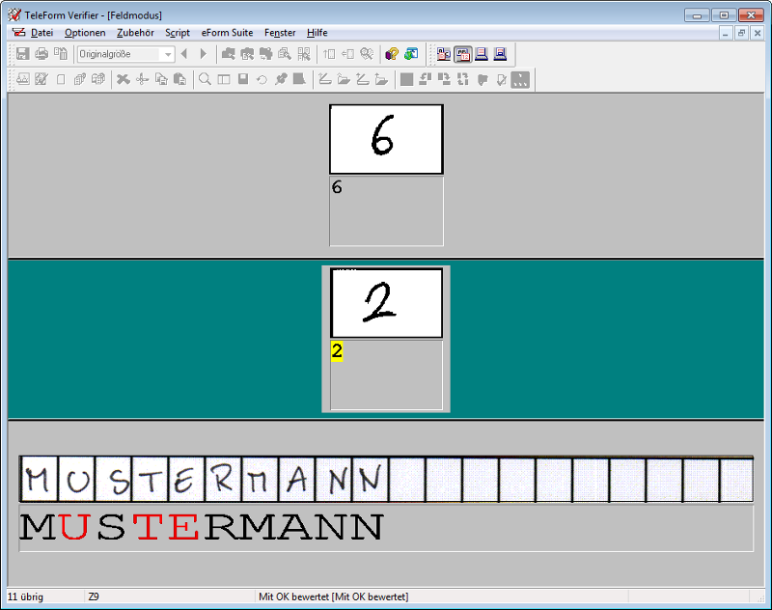Click the Save disk icon in toolbar
Image resolution: width=772 pixels, height=610 pixels.
click(x=22, y=54)
